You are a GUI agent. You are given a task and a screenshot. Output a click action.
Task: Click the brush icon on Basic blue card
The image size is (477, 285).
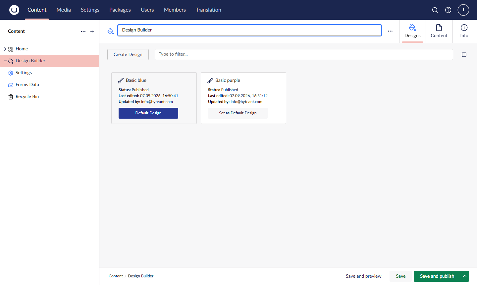coord(121,81)
